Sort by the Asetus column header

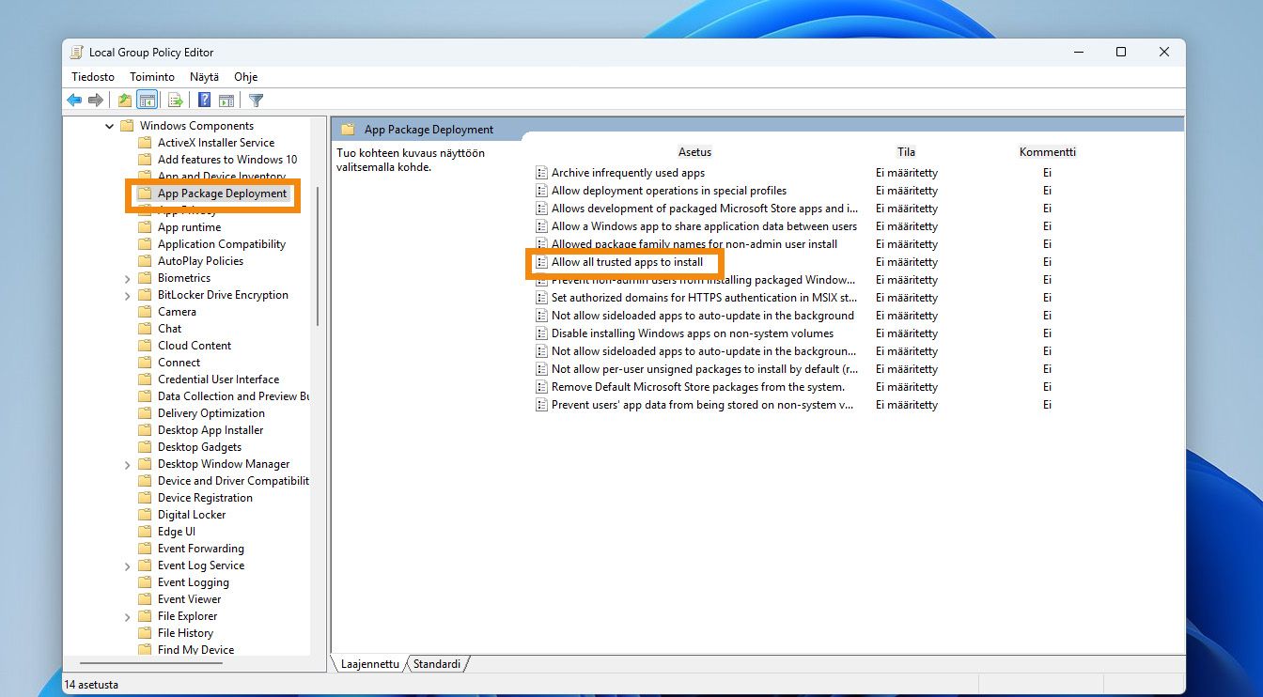(x=695, y=152)
